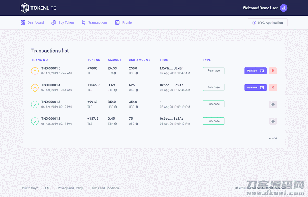This screenshot has width=308, height=197.
Task: Select transaction number TNX000013
Action: coord(51,102)
